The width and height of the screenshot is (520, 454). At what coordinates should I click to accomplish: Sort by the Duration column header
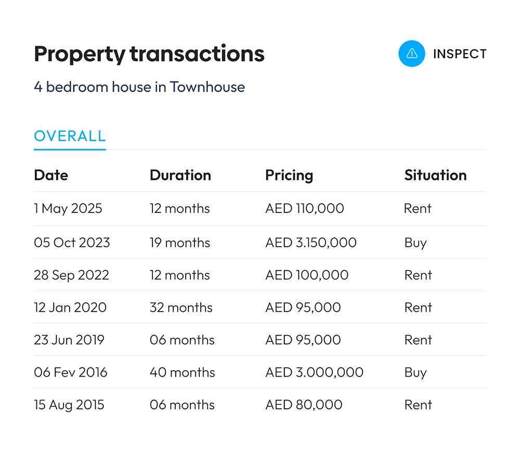click(x=180, y=175)
